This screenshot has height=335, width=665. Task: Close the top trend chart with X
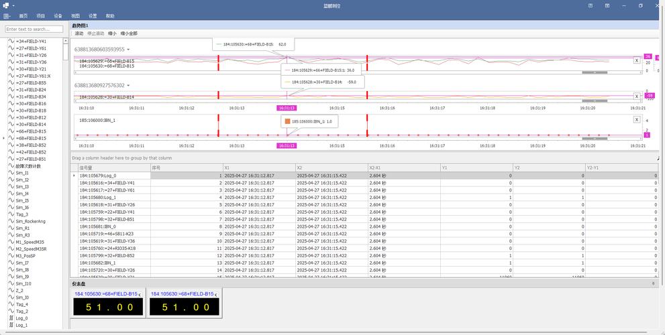tap(637, 60)
